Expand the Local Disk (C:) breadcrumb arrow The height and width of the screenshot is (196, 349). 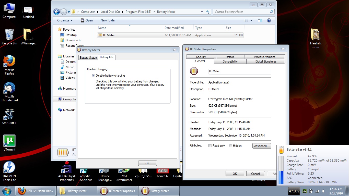pyautogui.click(x=123, y=12)
